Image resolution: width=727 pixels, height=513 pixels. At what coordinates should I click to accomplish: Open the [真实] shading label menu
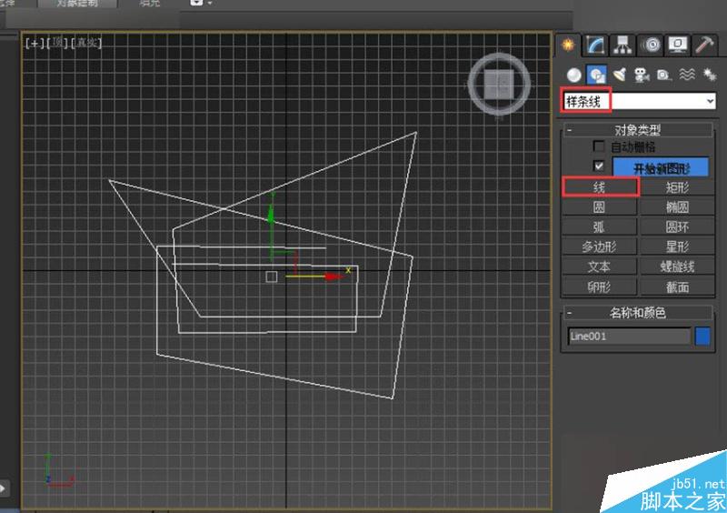point(86,43)
